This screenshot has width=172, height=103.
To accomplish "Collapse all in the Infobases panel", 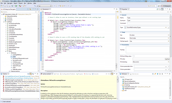I will 153,74.
